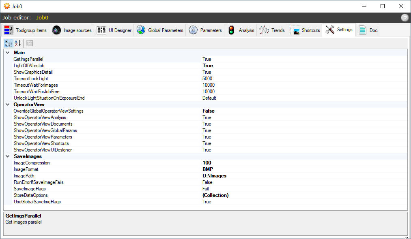Select the Parameters tab with gear icon

click(205, 30)
